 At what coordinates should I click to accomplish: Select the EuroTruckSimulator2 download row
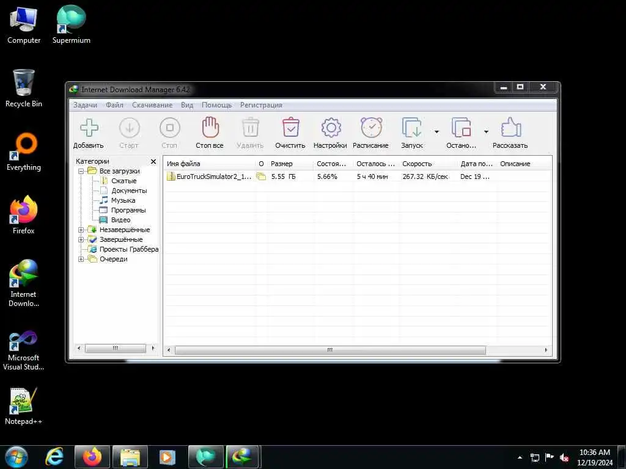(357, 176)
